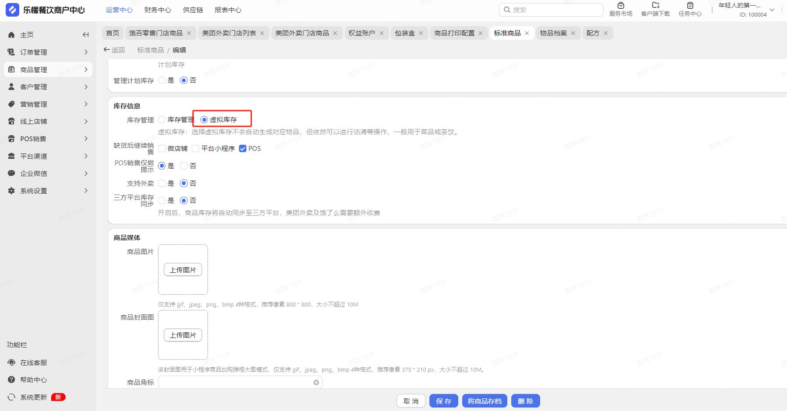Focus the 搜索 input box
The width and height of the screenshot is (787, 411).
[x=551, y=10]
